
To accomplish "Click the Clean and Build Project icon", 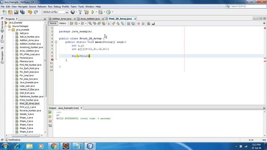I will (86, 12).
